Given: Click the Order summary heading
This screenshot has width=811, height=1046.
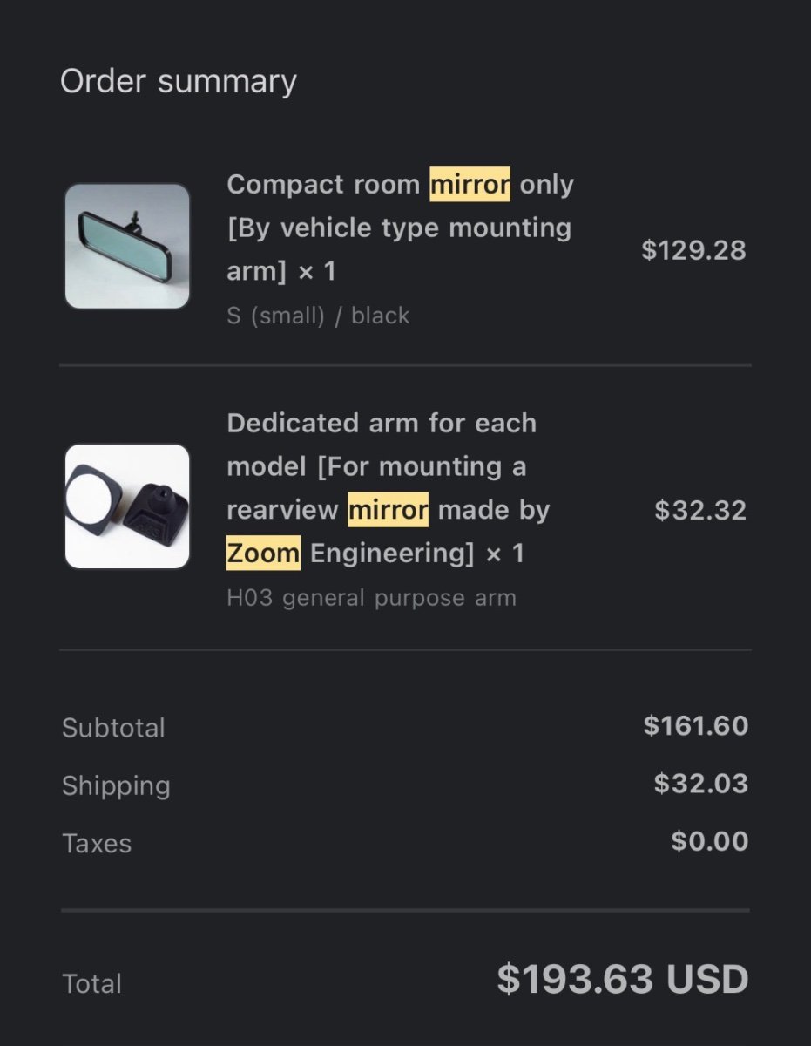Looking at the screenshot, I should [179, 81].
